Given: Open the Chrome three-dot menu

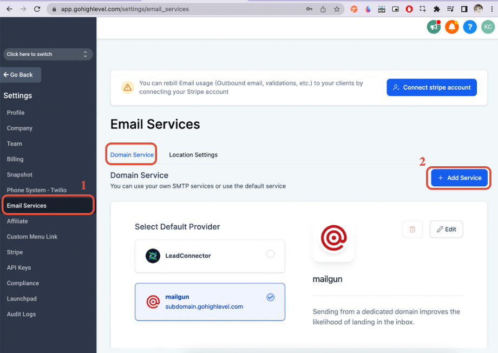Looking at the screenshot, I should (491, 9).
